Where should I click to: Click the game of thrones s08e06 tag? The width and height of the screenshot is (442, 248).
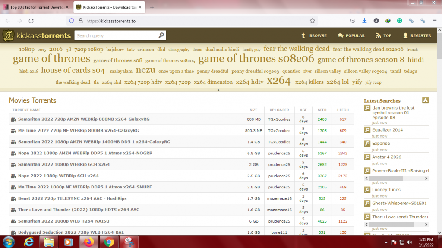pos(256,59)
